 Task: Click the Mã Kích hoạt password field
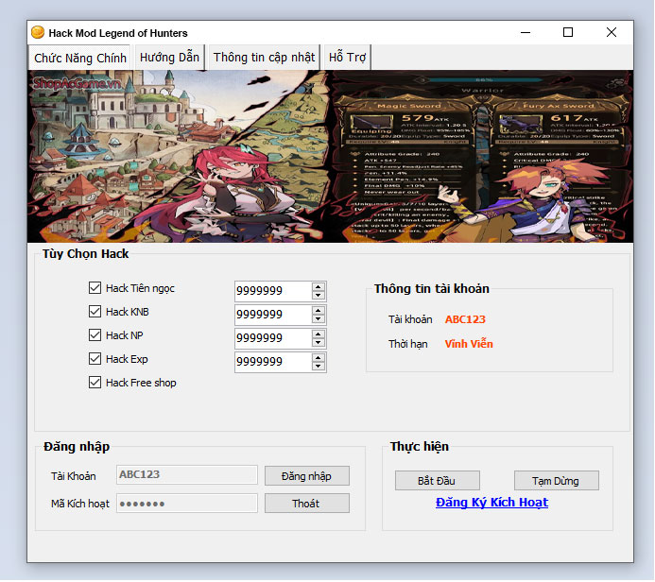coord(187,504)
